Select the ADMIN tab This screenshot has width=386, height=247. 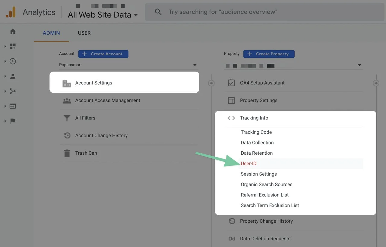pos(51,33)
